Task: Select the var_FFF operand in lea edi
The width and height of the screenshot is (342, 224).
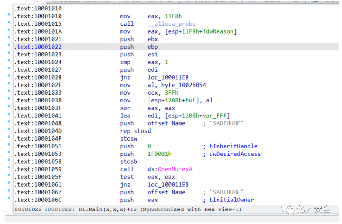Action: click(x=215, y=116)
